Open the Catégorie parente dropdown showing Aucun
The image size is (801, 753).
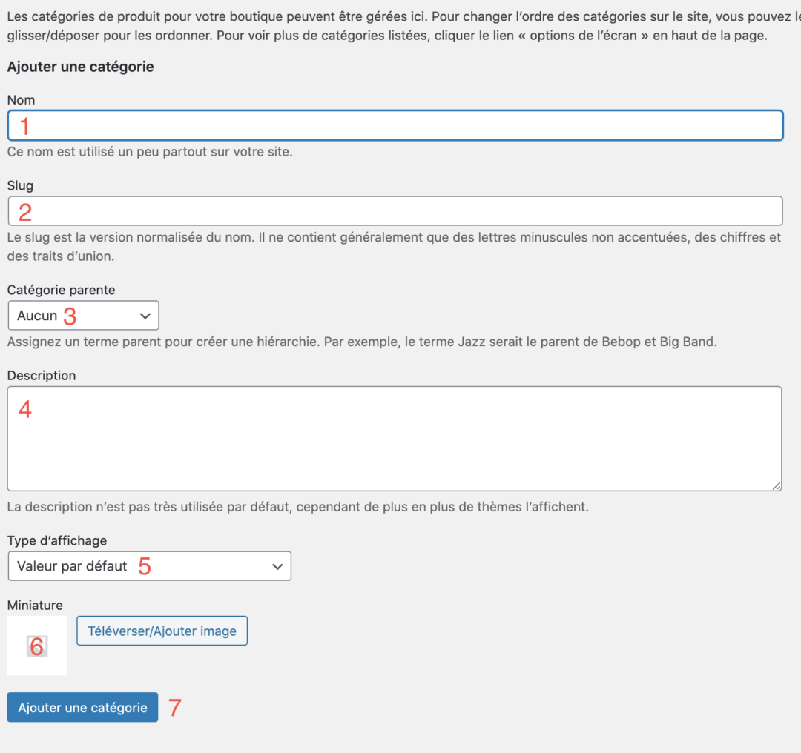tap(83, 316)
